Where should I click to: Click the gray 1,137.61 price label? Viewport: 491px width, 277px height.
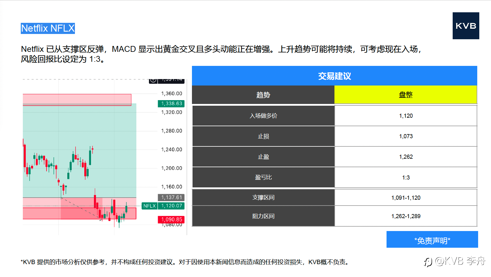coord(171,198)
